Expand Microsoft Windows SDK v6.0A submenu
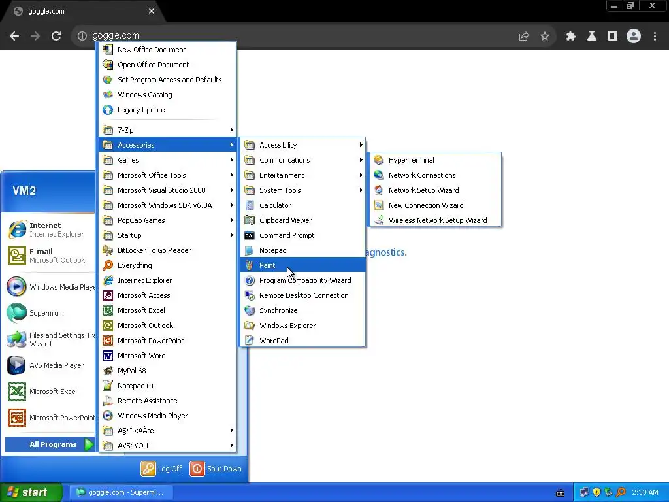Viewport: 669px width, 502px height. coord(168,205)
